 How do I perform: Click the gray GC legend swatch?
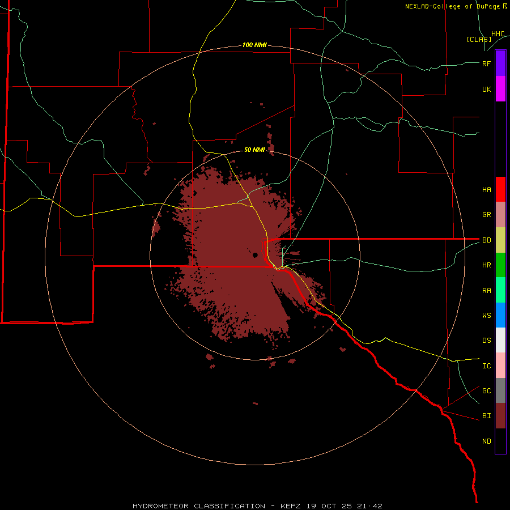(500, 390)
